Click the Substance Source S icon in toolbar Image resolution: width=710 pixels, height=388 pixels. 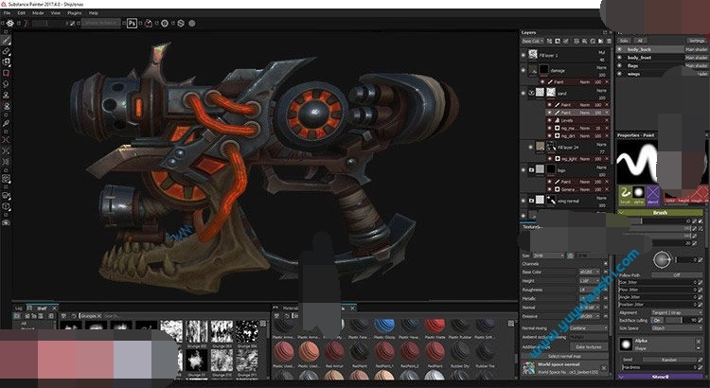click(x=181, y=23)
